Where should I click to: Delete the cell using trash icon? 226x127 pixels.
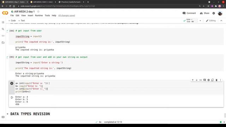click(216, 80)
